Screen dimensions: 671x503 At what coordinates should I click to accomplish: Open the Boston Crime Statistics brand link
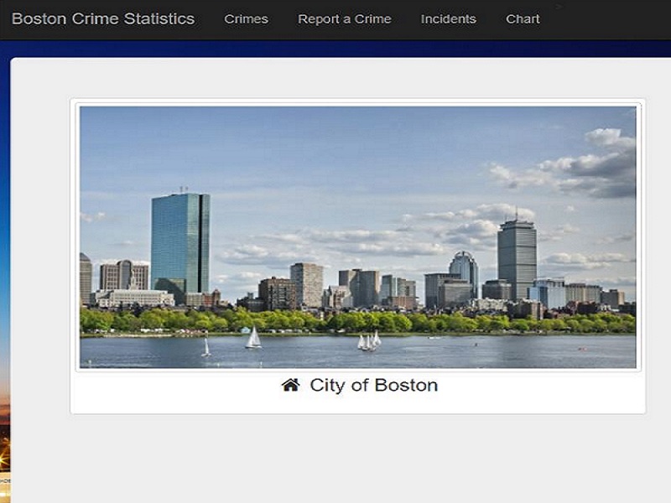coord(103,18)
